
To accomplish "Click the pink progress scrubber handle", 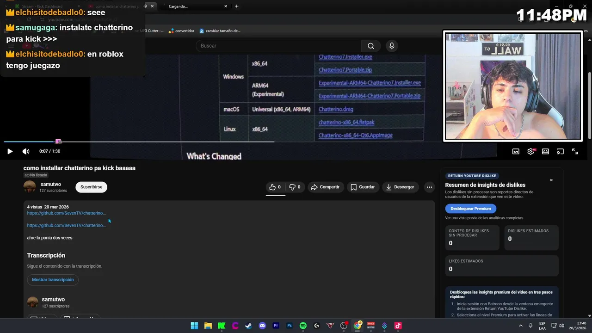I will click(x=58, y=142).
